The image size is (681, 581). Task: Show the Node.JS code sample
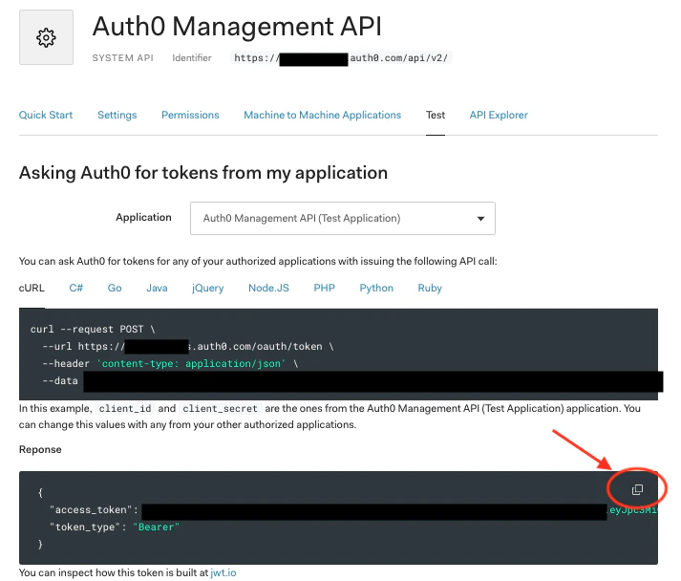point(268,288)
